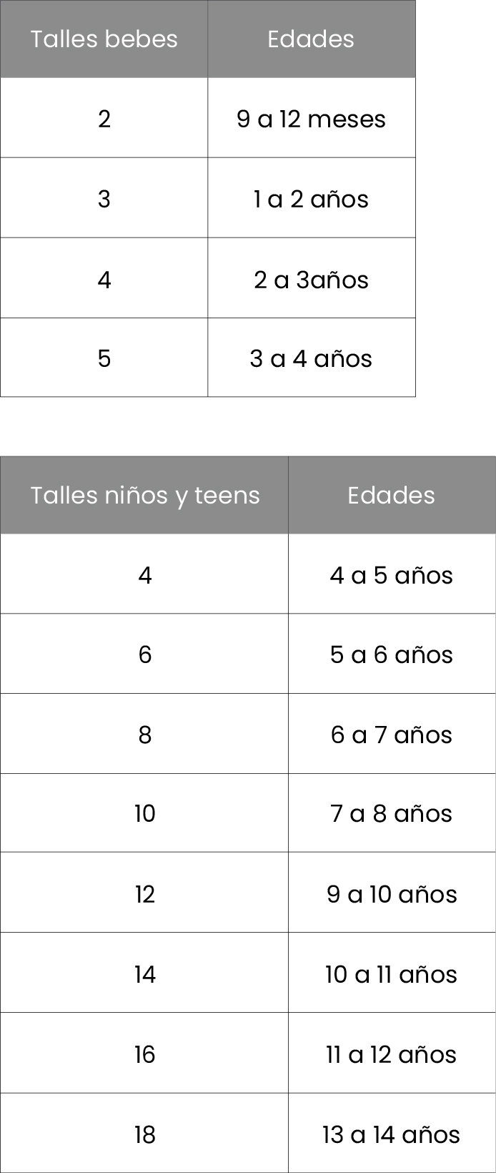The width and height of the screenshot is (496, 1173).
Task: Click the '3 a 4 años' cell
Action: tap(312, 358)
